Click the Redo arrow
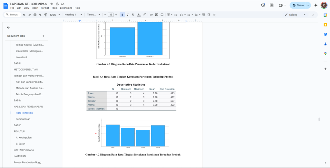 pos(29,15)
